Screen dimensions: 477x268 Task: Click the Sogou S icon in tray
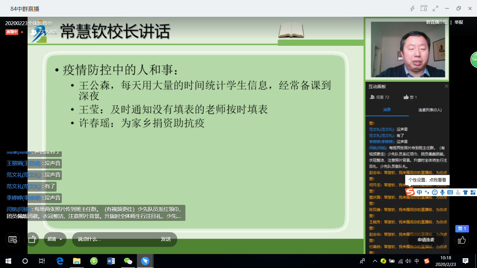click(427, 261)
